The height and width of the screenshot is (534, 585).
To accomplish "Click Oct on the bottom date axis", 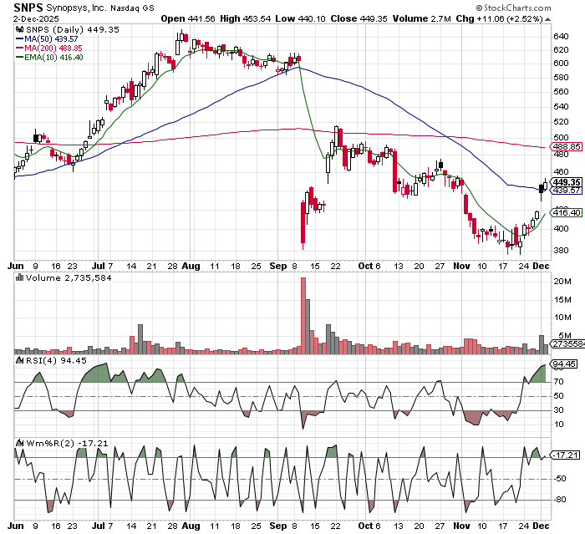I will click(366, 526).
